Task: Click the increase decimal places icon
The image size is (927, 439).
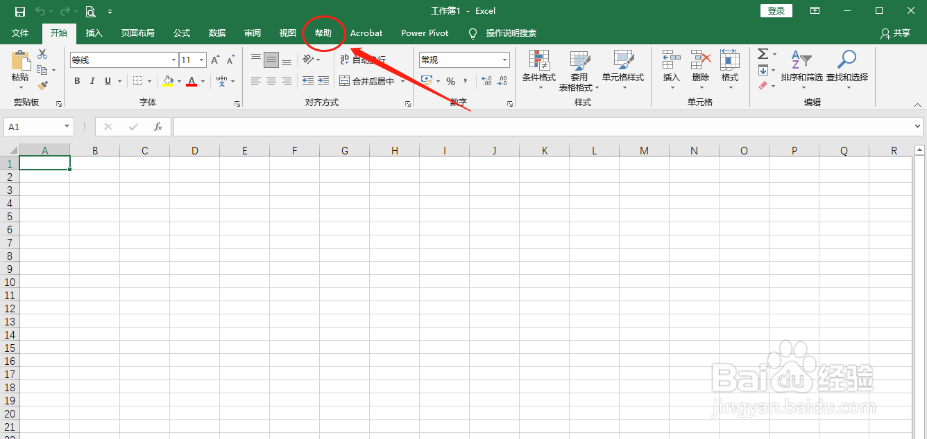Action: [x=486, y=81]
